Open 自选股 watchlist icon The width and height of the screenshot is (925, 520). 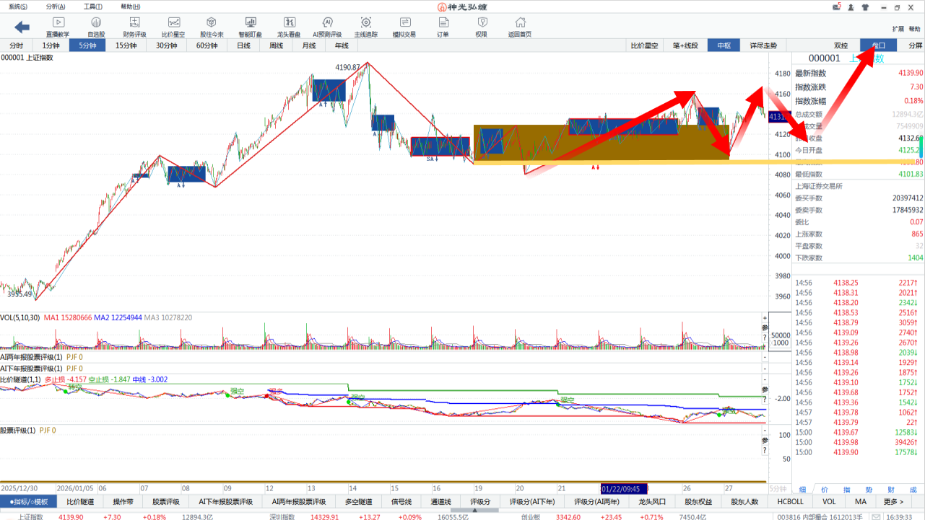[96, 27]
